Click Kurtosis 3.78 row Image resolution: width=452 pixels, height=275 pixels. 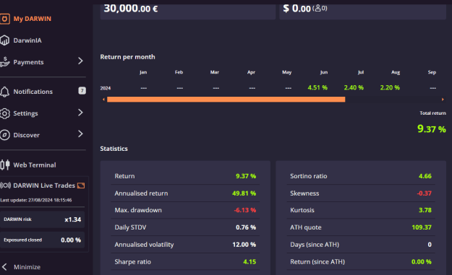click(361, 210)
